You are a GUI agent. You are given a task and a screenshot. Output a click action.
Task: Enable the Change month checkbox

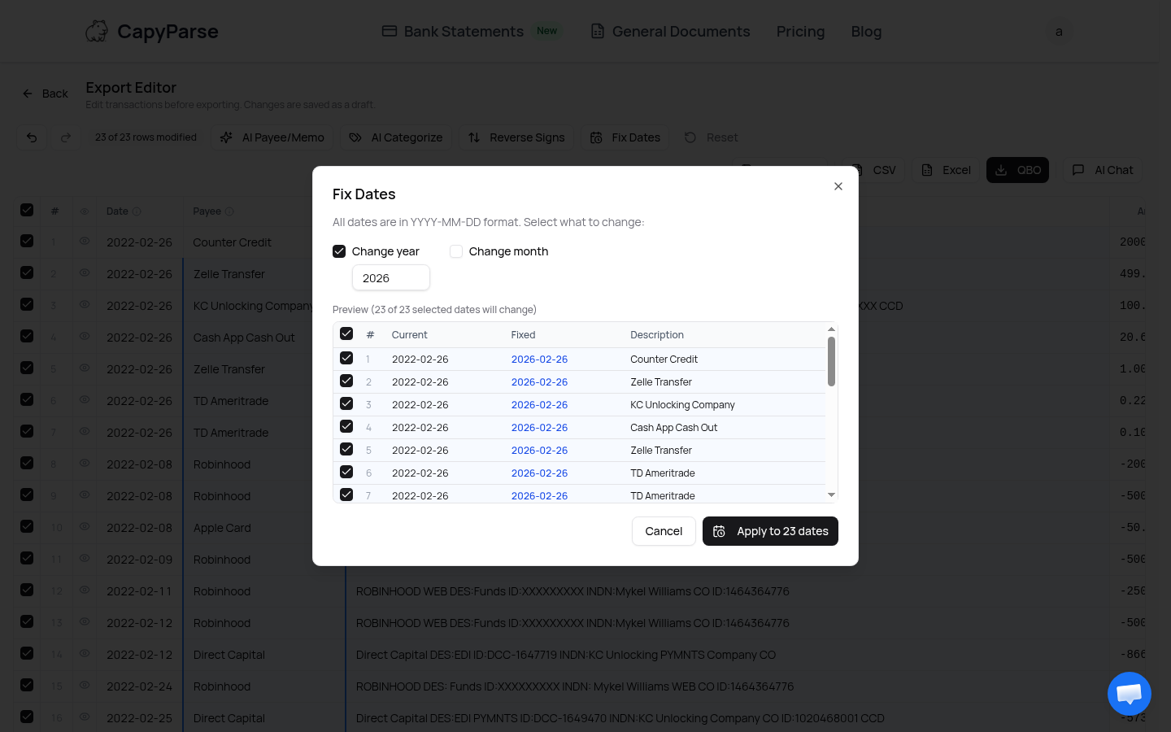(456, 251)
